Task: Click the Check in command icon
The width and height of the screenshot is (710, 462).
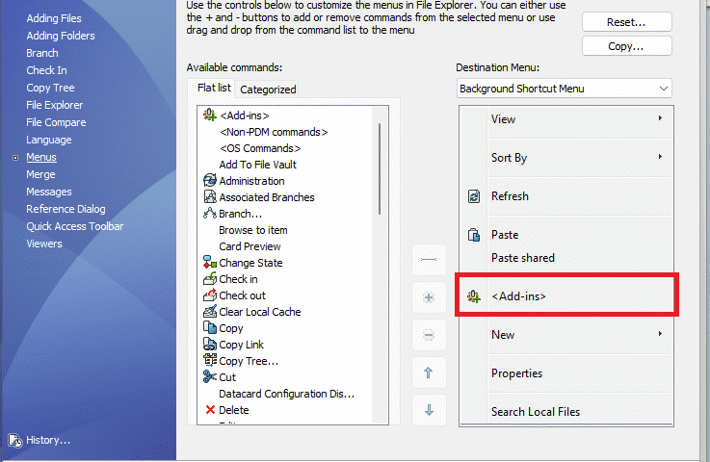Action: point(209,278)
